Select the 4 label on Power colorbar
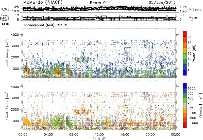The width and height of the screenshot is (203, 140). pyautogui.click(x=189, y=70)
